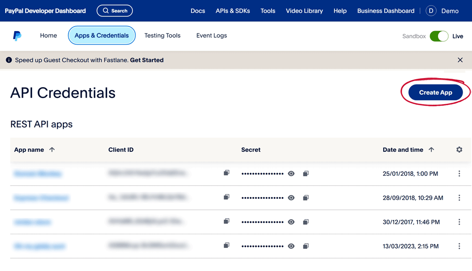
Task: Open more options for 28/09/2018 app
Action: (x=459, y=198)
